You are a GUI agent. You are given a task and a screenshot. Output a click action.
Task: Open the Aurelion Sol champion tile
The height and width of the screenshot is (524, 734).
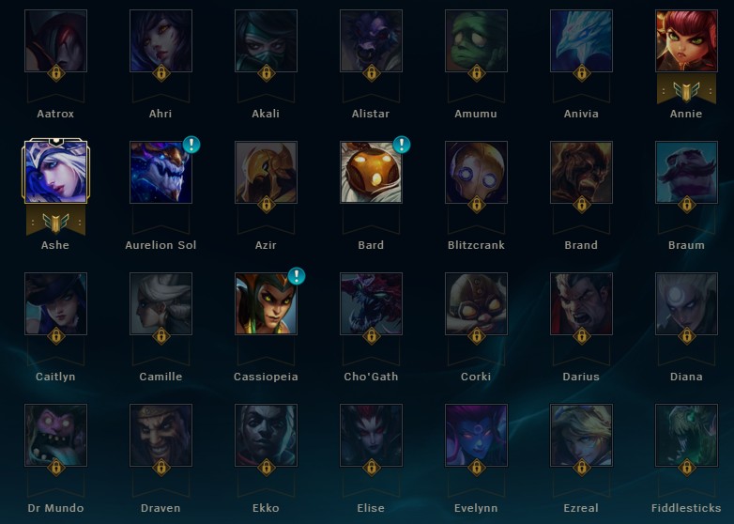tap(161, 173)
